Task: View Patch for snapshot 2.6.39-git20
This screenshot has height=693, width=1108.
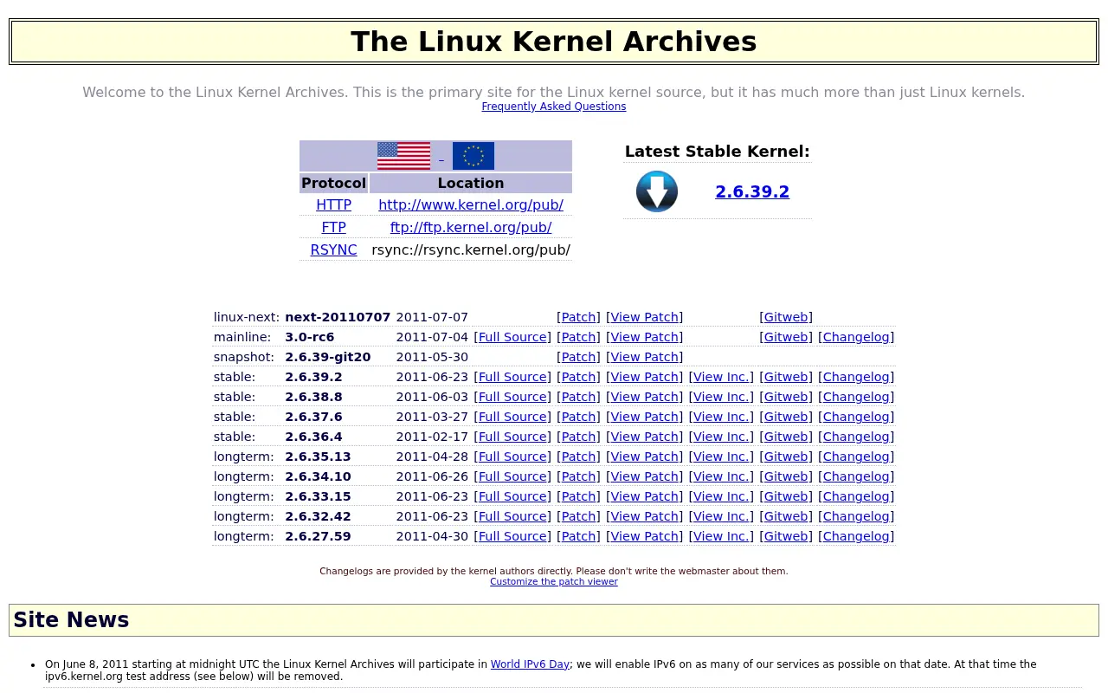Action: point(644,357)
